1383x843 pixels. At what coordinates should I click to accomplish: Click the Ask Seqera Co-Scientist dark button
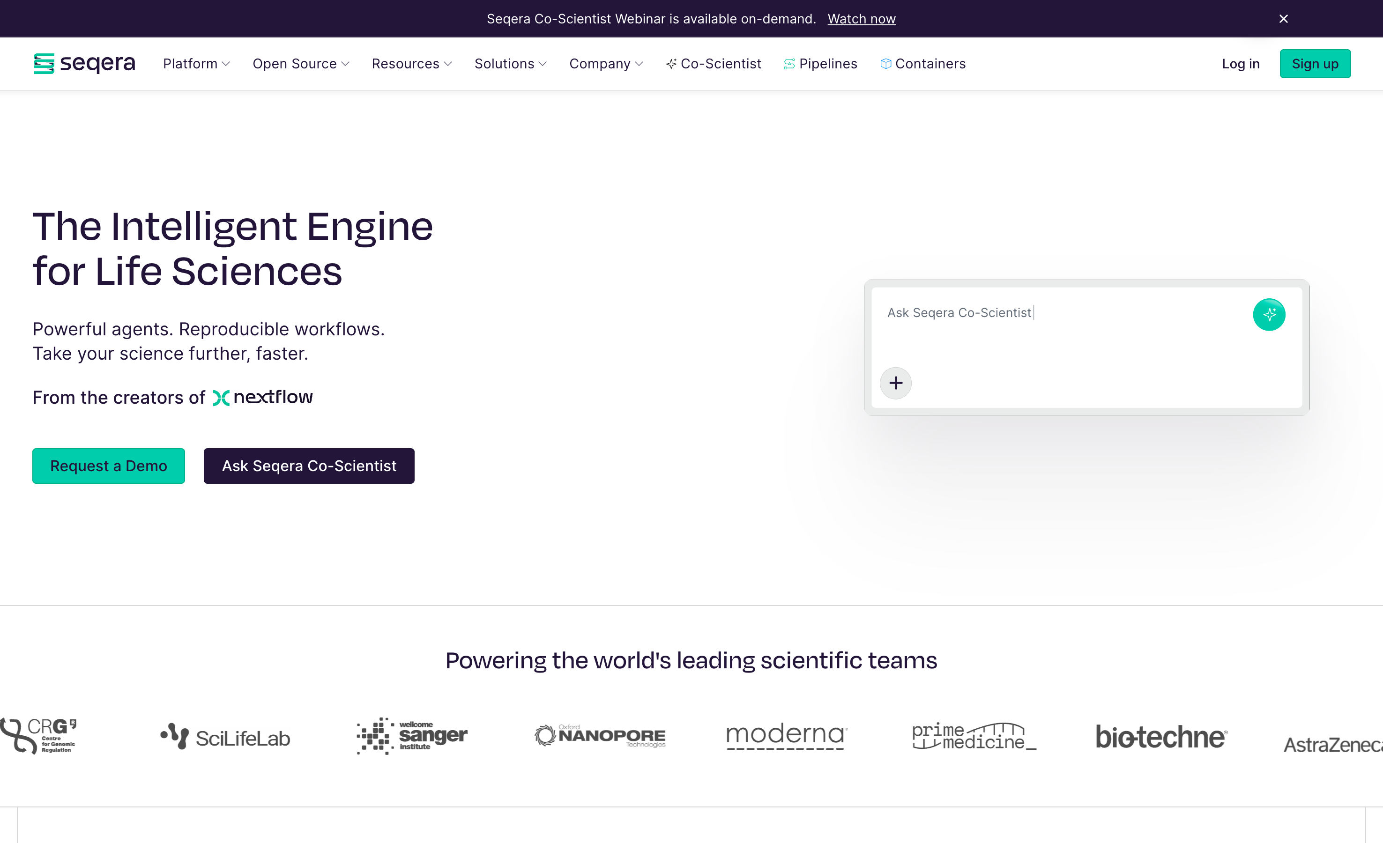[309, 465]
